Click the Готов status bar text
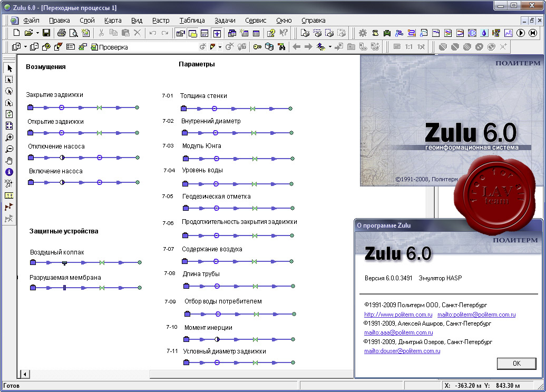This screenshot has width=546, height=392. pyautogui.click(x=12, y=386)
